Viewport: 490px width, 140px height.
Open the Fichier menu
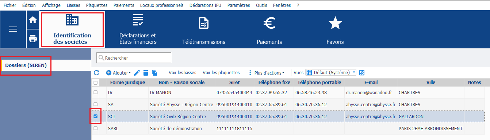coord(9,5)
